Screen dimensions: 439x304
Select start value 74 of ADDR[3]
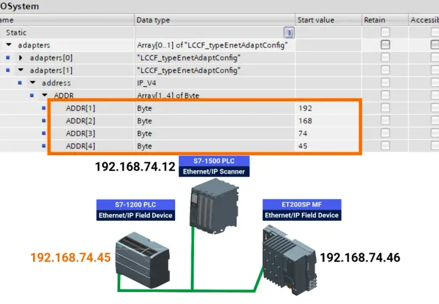[302, 133]
